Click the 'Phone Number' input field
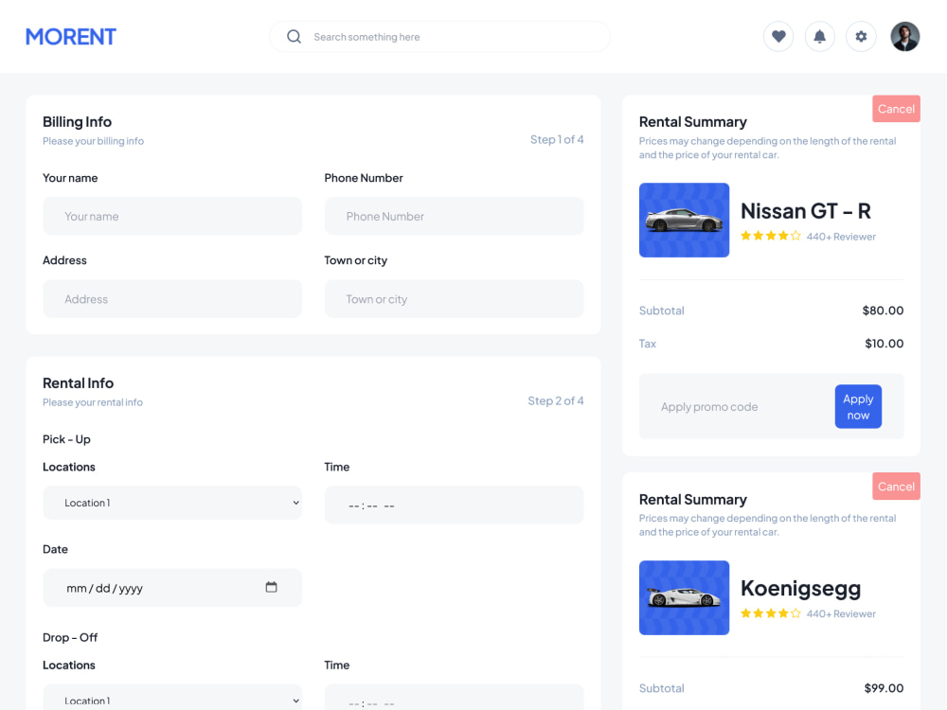The image size is (947, 710). pos(454,216)
